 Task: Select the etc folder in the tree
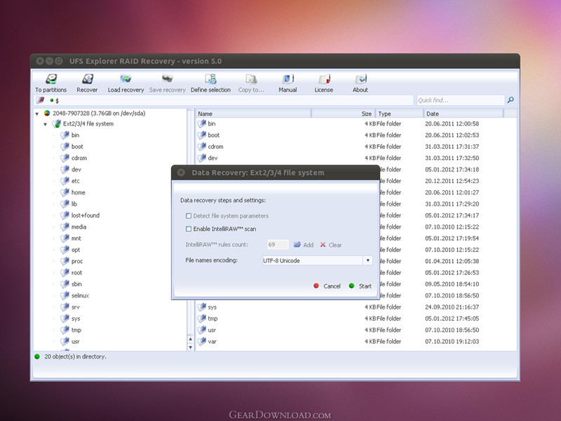[76, 181]
